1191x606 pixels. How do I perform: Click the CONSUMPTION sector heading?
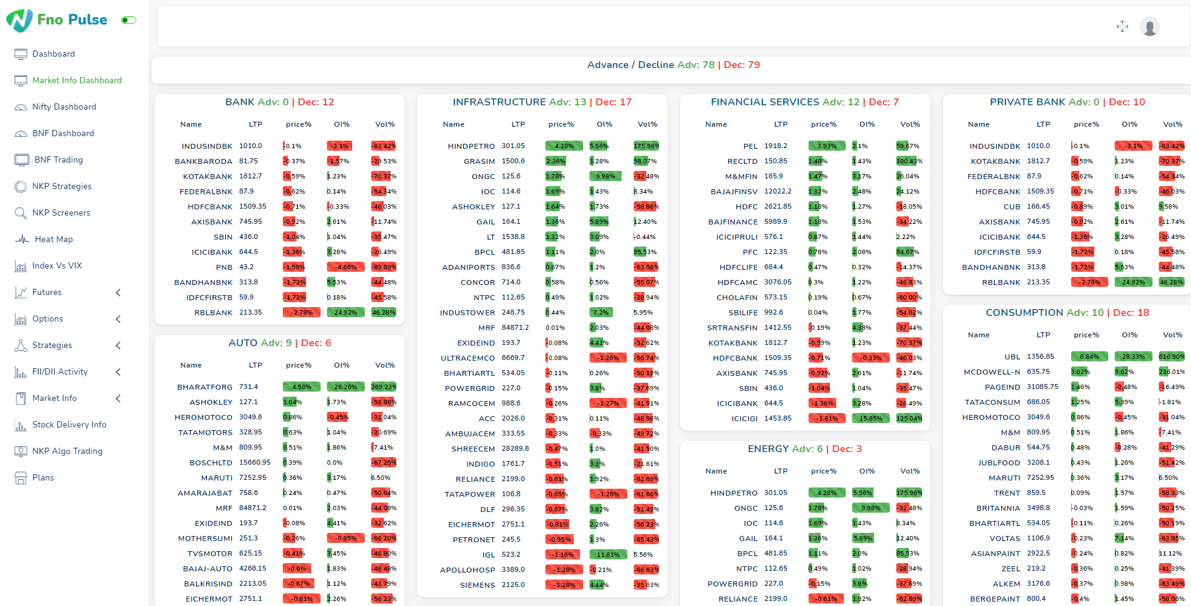(x=1067, y=313)
